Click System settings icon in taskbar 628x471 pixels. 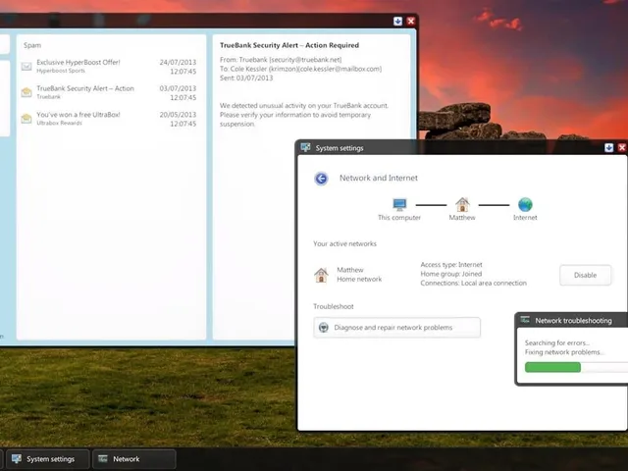(17, 458)
